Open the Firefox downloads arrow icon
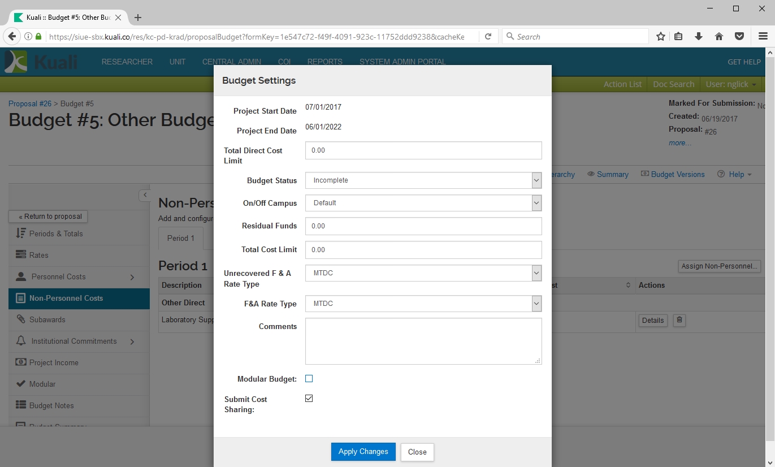The height and width of the screenshot is (467, 775). [x=699, y=37]
